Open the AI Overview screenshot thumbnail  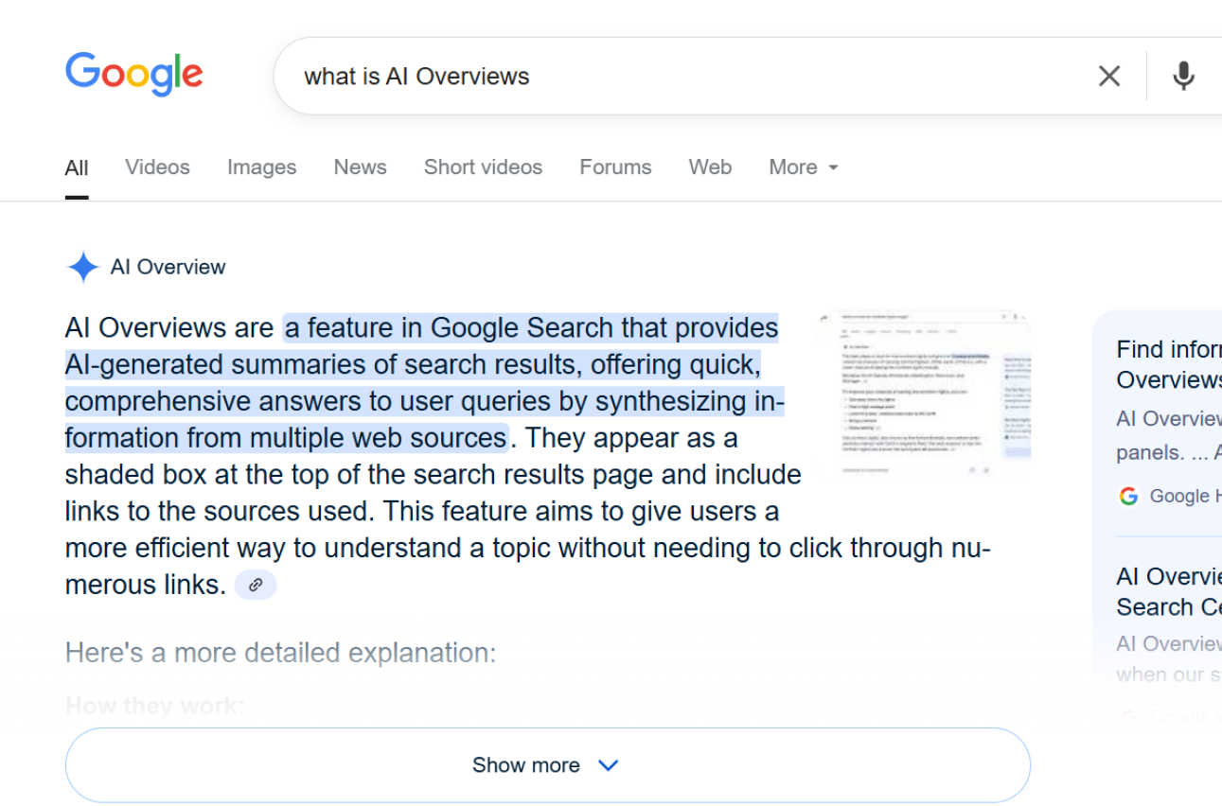pos(922,394)
